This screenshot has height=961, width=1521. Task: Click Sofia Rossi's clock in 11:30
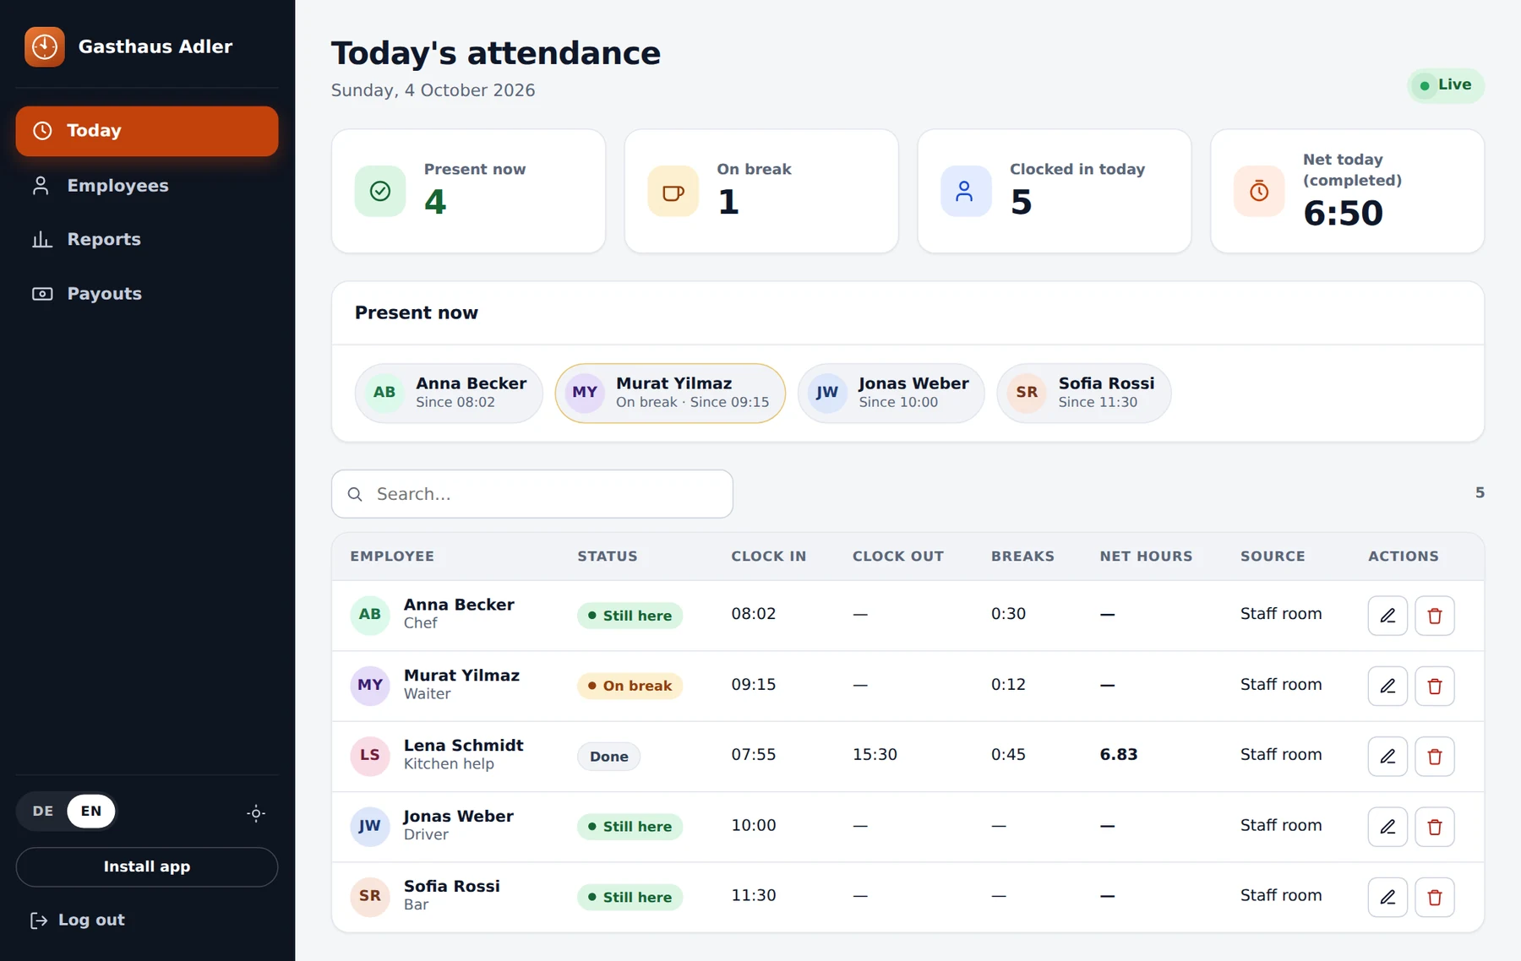click(x=754, y=896)
